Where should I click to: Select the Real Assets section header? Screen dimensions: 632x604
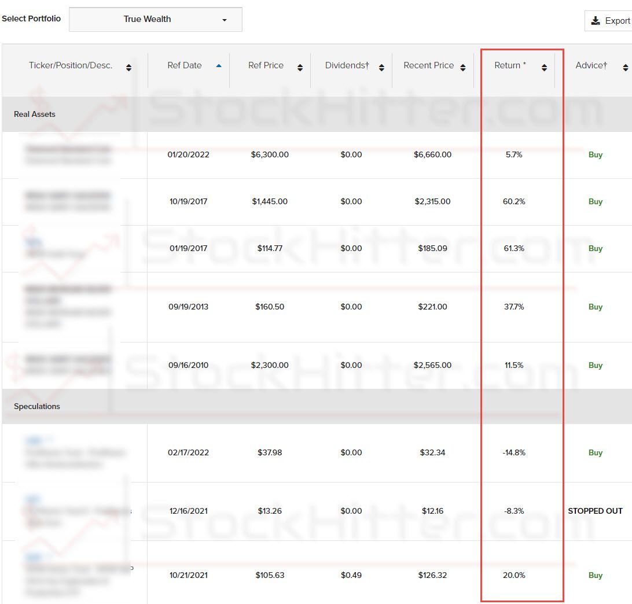(34, 114)
